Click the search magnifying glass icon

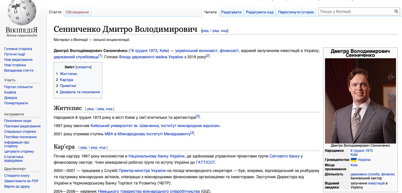click(x=396, y=12)
